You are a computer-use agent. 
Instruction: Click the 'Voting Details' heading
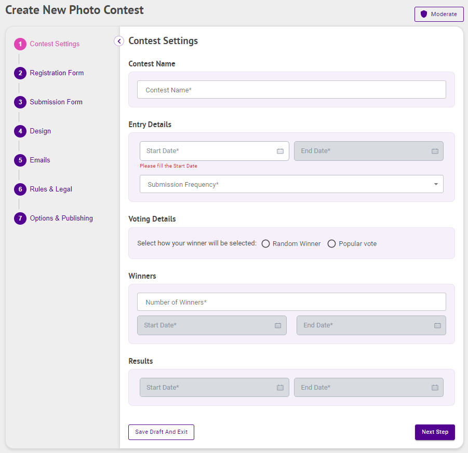pyautogui.click(x=152, y=219)
